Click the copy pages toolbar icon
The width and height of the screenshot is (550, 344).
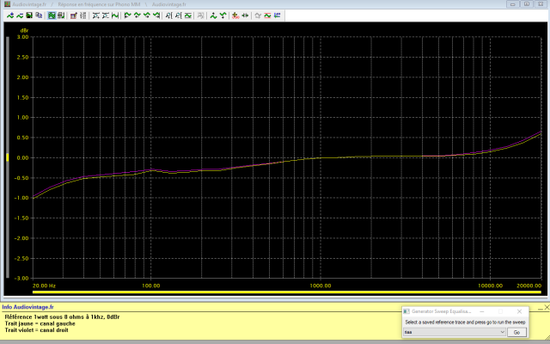[x=39, y=15]
